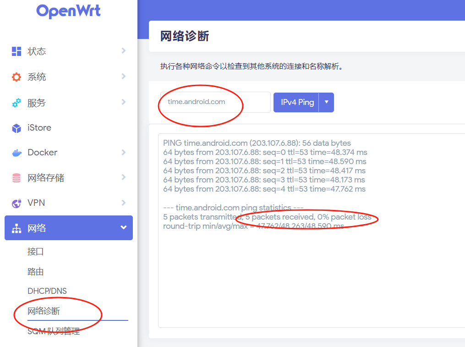Open the VPN menu

69,203
